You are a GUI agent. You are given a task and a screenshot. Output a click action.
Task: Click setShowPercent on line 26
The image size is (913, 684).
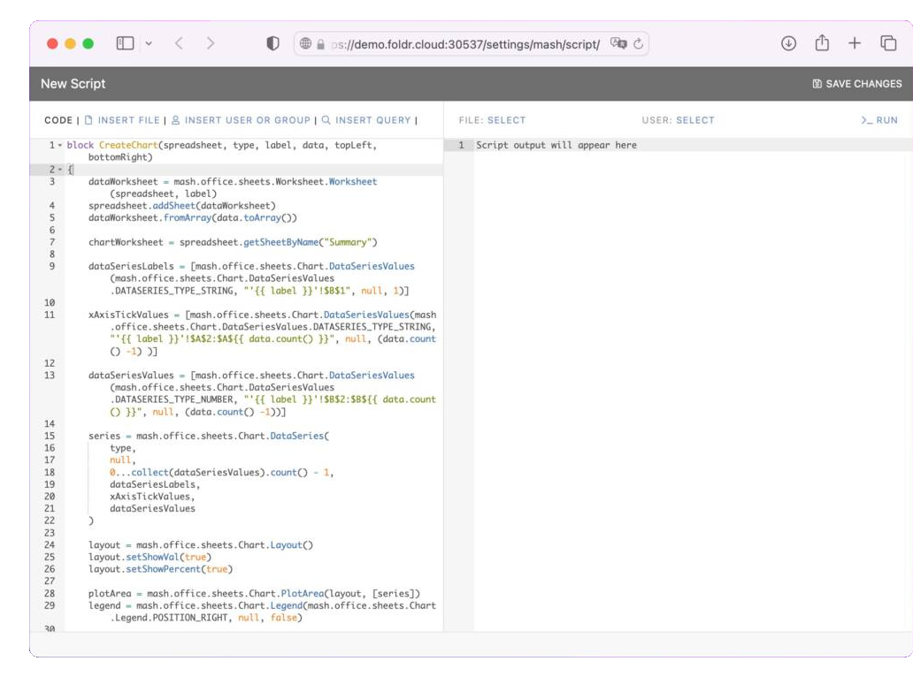click(x=163, y=569)
